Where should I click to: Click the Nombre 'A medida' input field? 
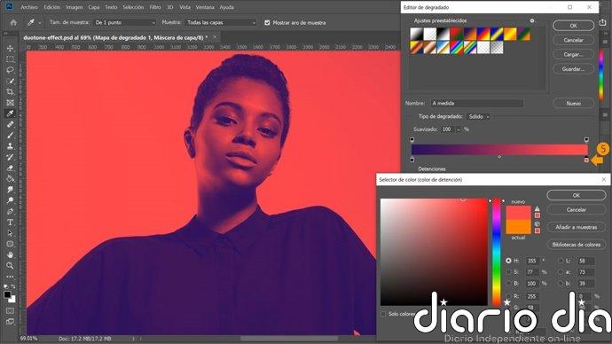476,104
